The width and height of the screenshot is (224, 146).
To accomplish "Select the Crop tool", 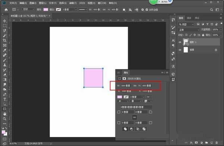I will pos(4,40).
